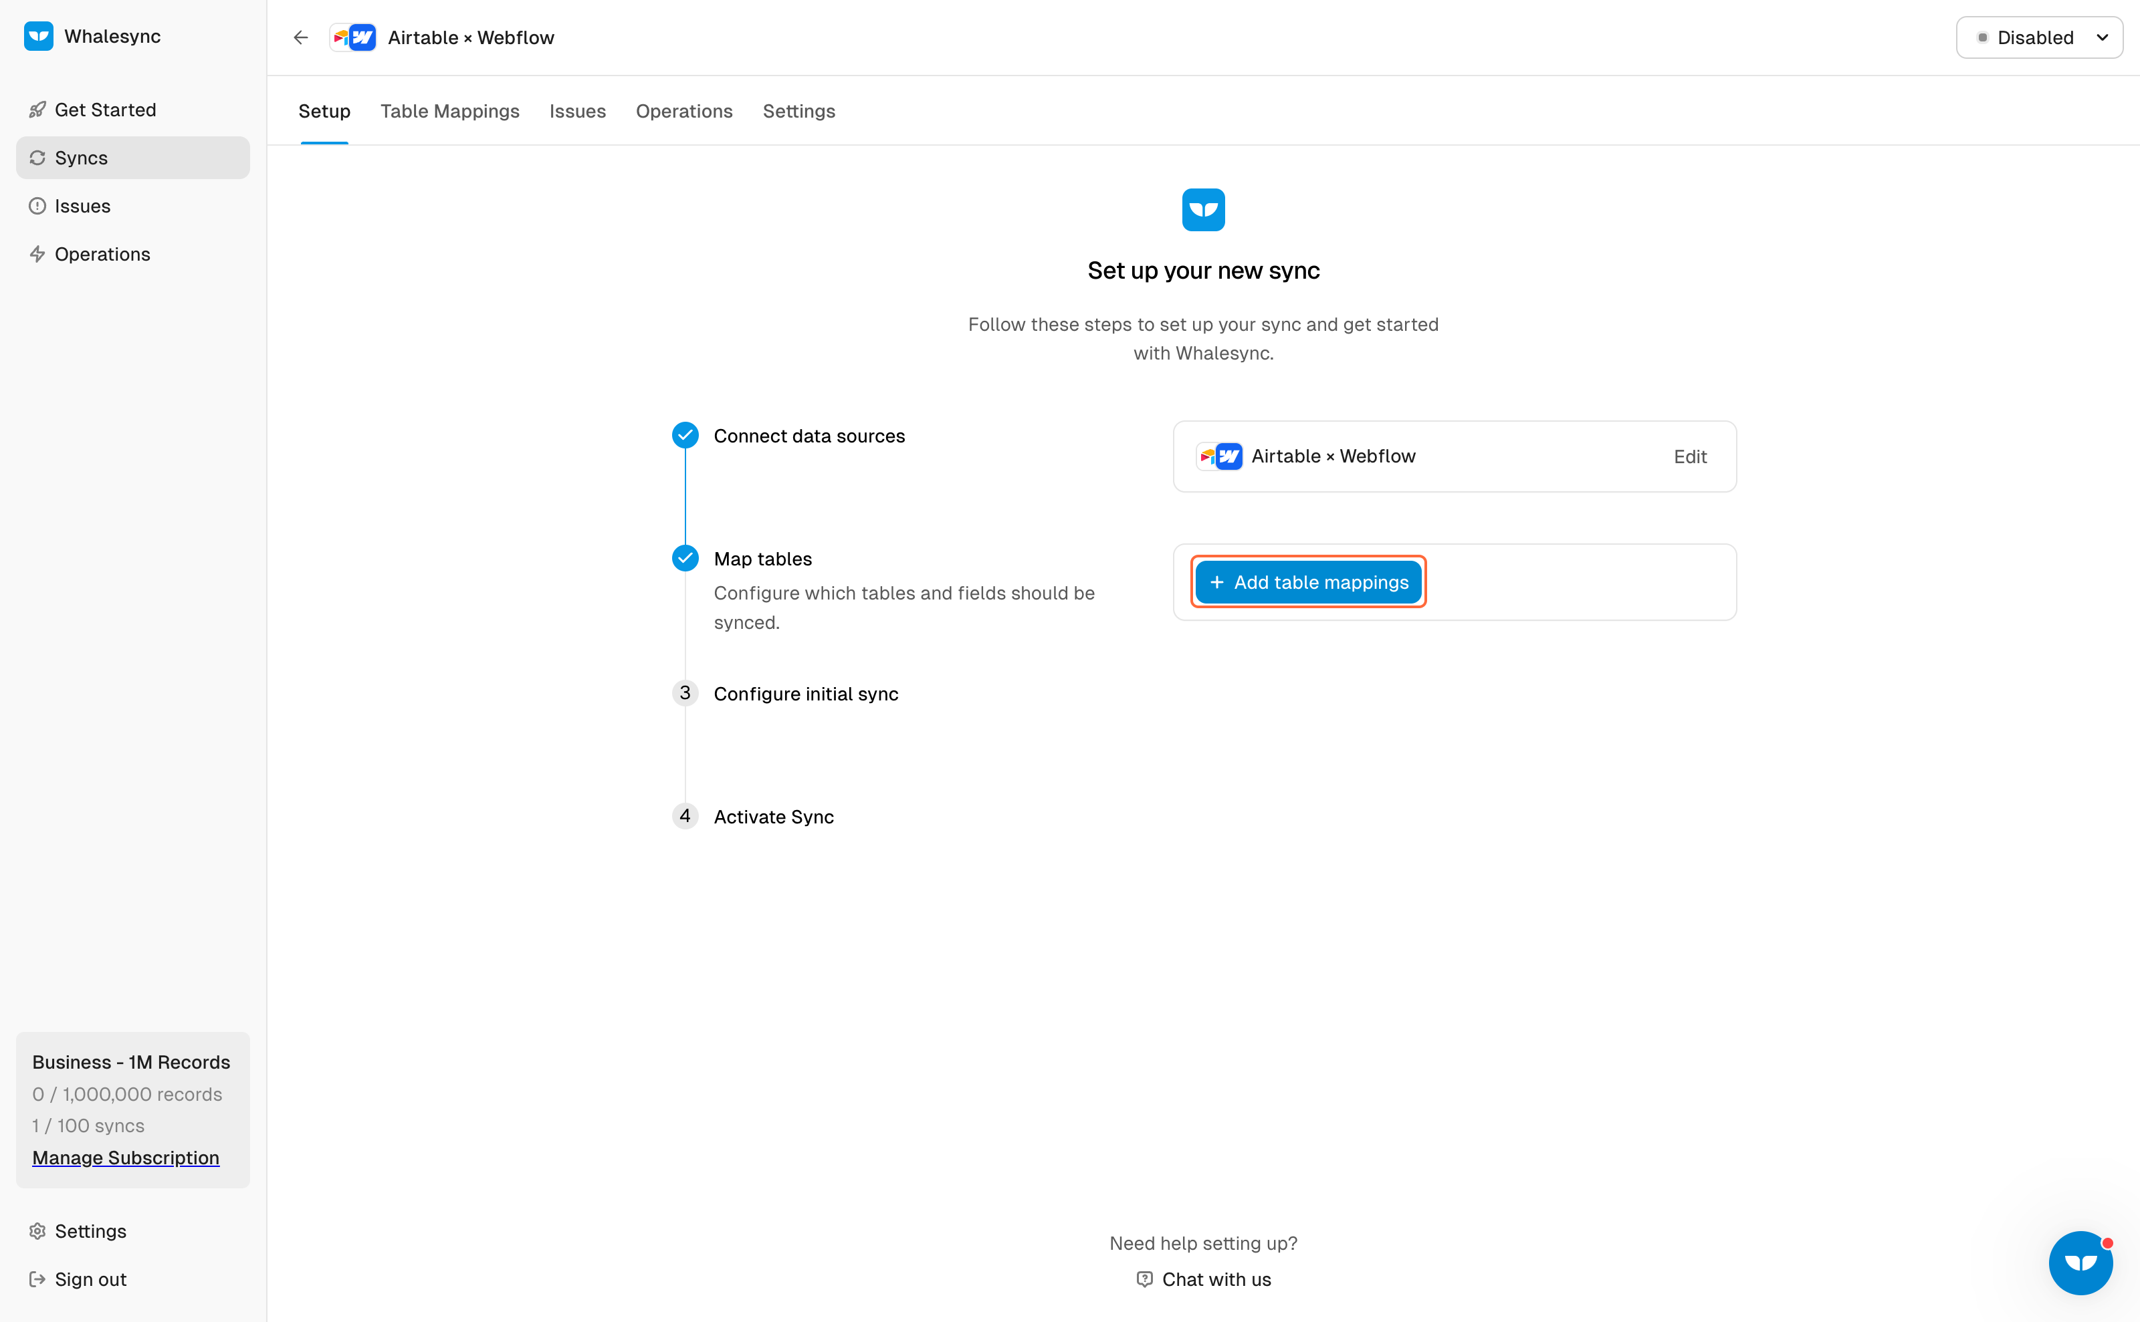
Task: Go back using the left arrow
Action: 301,37
